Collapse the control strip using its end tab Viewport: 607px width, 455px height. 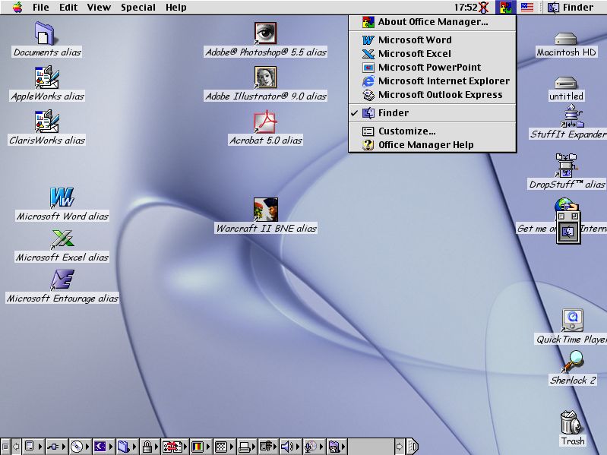point(412,447)
